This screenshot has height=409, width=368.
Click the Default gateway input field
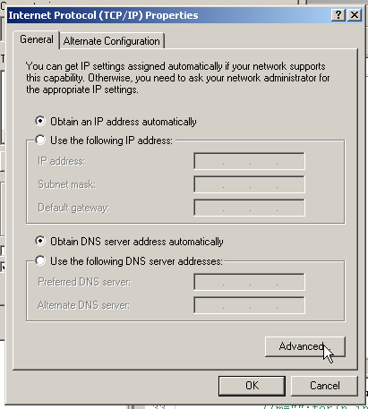pos(249,208)
